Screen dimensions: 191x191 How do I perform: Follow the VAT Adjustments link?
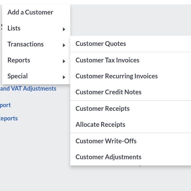(x=28, y=89)
